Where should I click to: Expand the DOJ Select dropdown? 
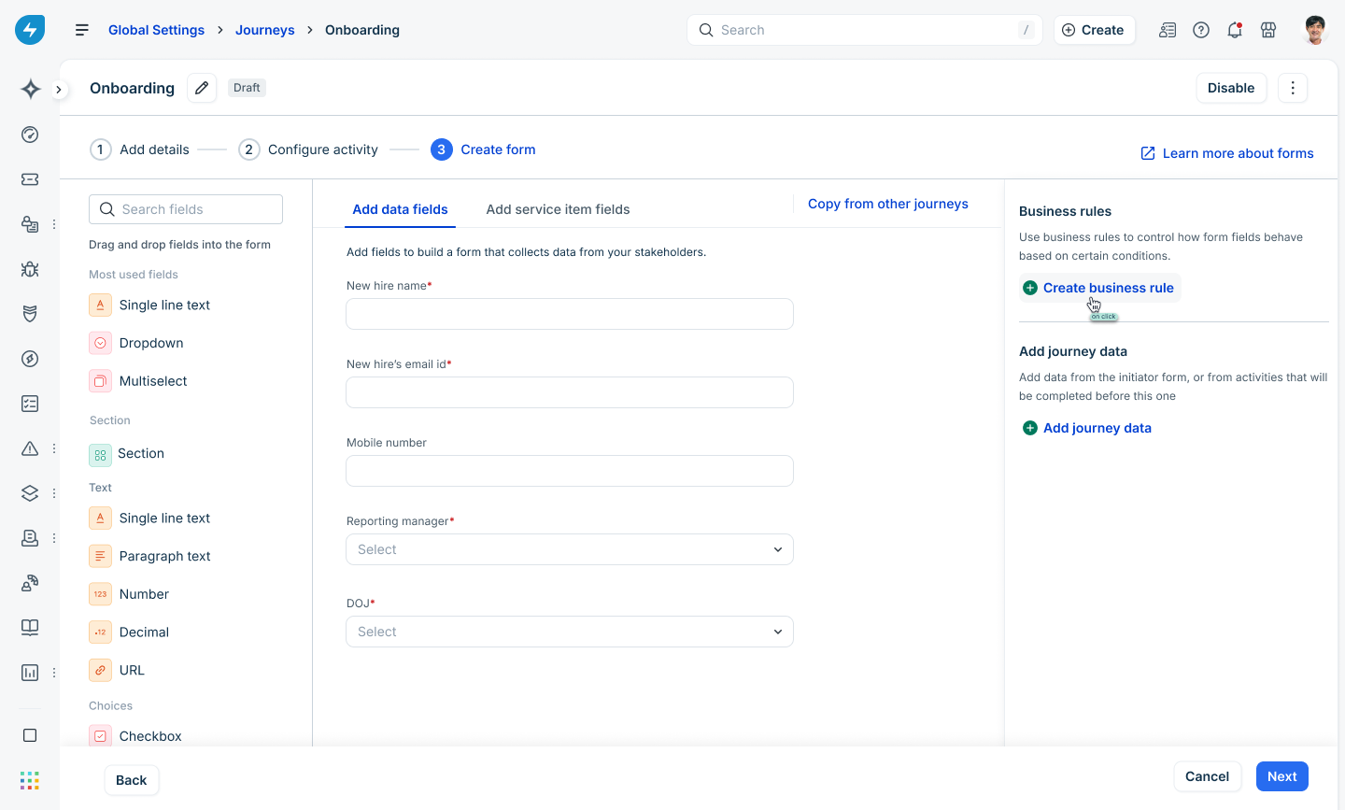point(570,632)
